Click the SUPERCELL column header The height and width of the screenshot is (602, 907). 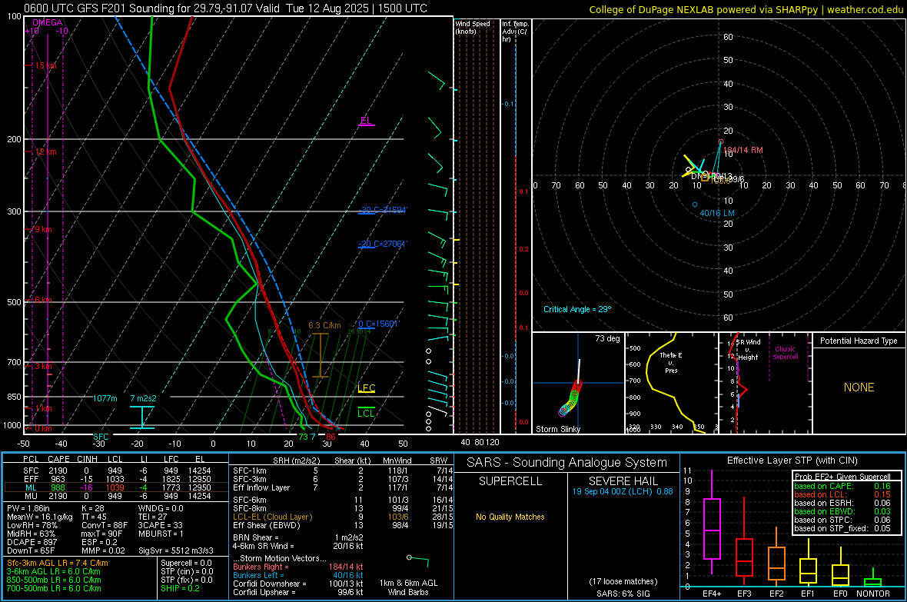point(510,481)
